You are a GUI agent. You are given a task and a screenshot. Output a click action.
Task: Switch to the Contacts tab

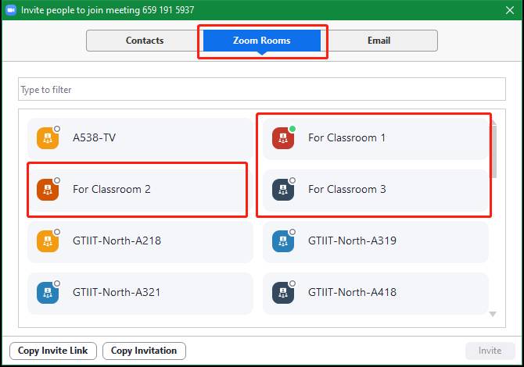(x=145, y=41)
